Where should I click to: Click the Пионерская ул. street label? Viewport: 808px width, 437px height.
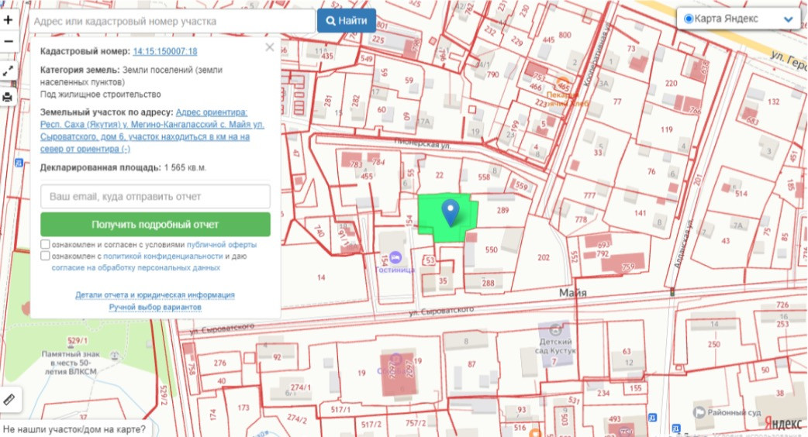pos(423,143)
